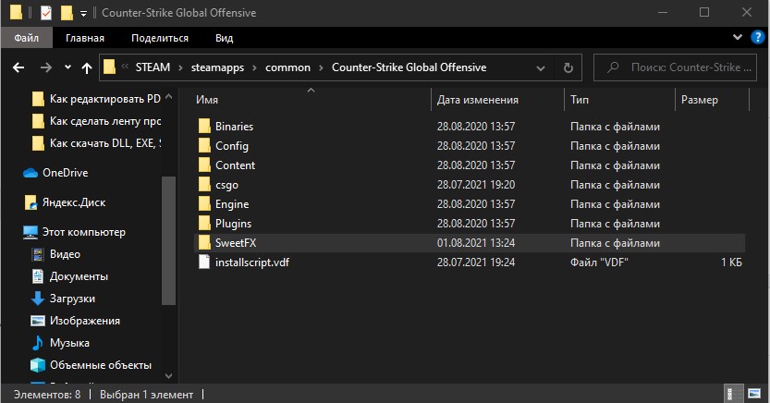Expand the address bar history dropdown
Image resolution: width=770 pixels, height=403 pixels.
[541, 67]
